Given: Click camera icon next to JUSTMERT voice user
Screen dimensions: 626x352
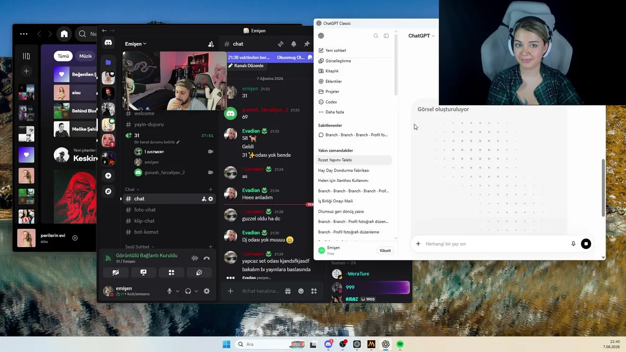Looking at the screenshot, I should point(211,152).
